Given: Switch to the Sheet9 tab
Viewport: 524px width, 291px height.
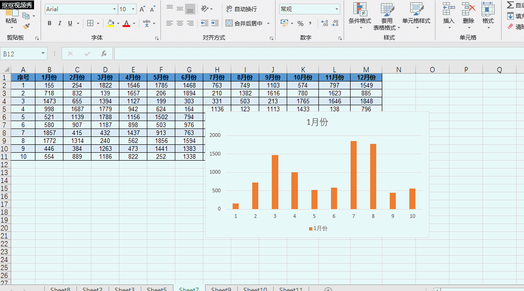Looking at the screenshot, I should [221, 289].
